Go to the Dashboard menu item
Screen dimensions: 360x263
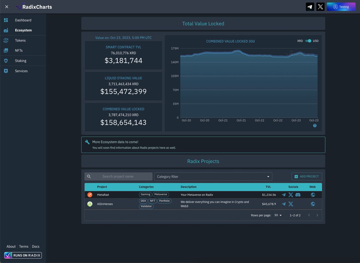[x=23, y=20]
